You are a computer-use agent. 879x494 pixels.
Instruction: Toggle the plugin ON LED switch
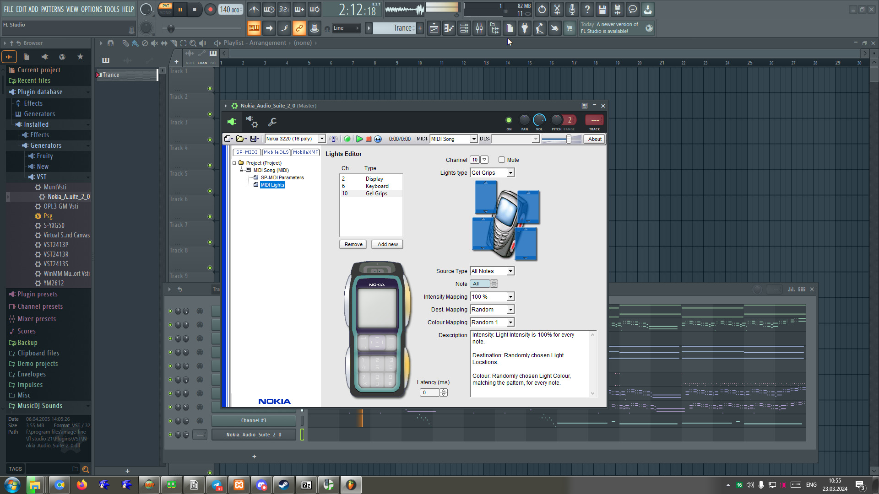509,120
